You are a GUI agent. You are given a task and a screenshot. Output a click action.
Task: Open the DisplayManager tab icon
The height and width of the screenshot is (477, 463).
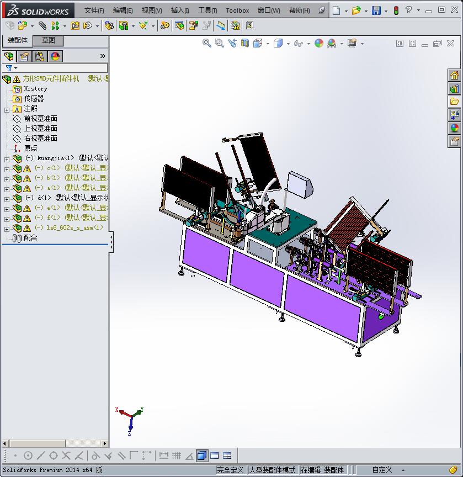(x=55, y=56)
